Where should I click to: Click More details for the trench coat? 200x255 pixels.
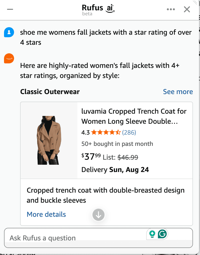[46, 214]
